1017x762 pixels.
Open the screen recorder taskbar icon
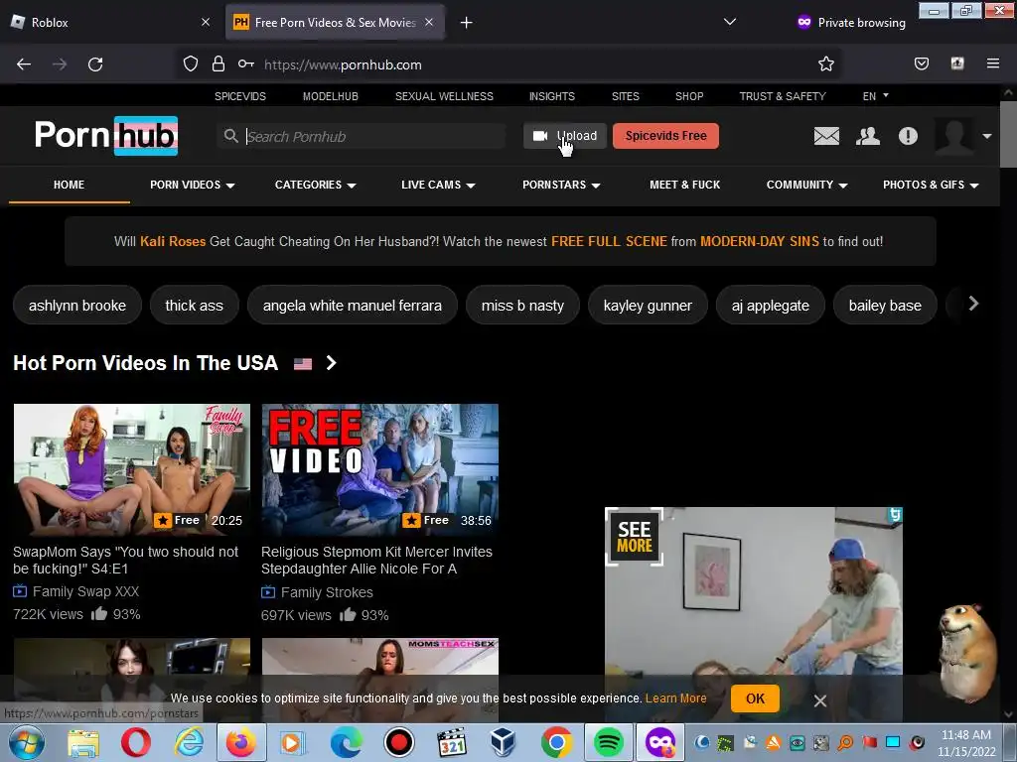398,742
